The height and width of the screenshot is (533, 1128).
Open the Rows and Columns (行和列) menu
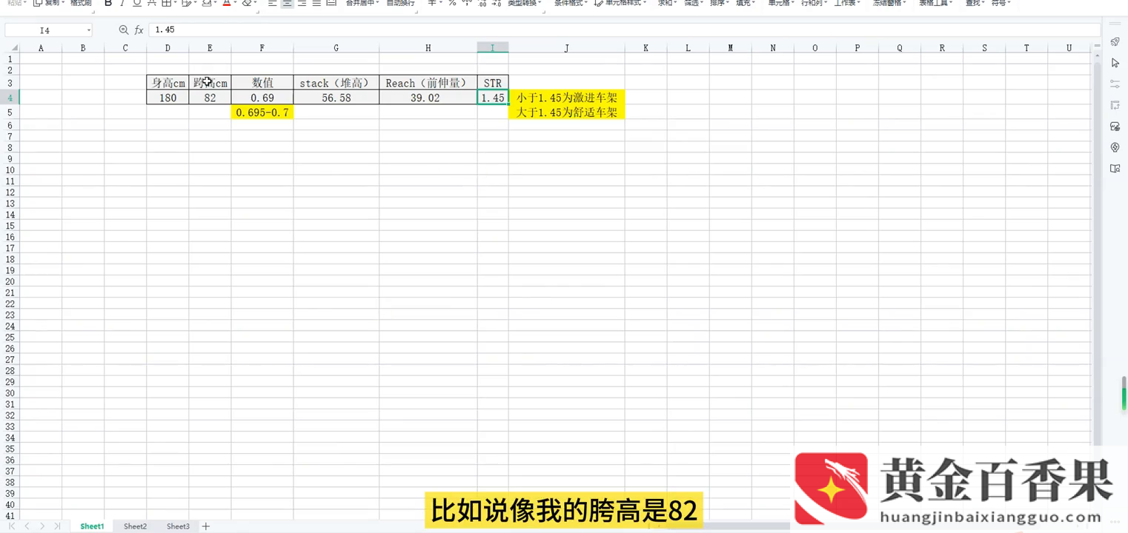coord(814,3)
